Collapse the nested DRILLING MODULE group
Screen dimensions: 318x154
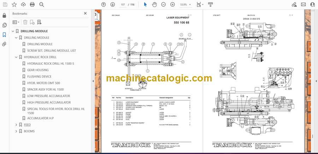16,38
